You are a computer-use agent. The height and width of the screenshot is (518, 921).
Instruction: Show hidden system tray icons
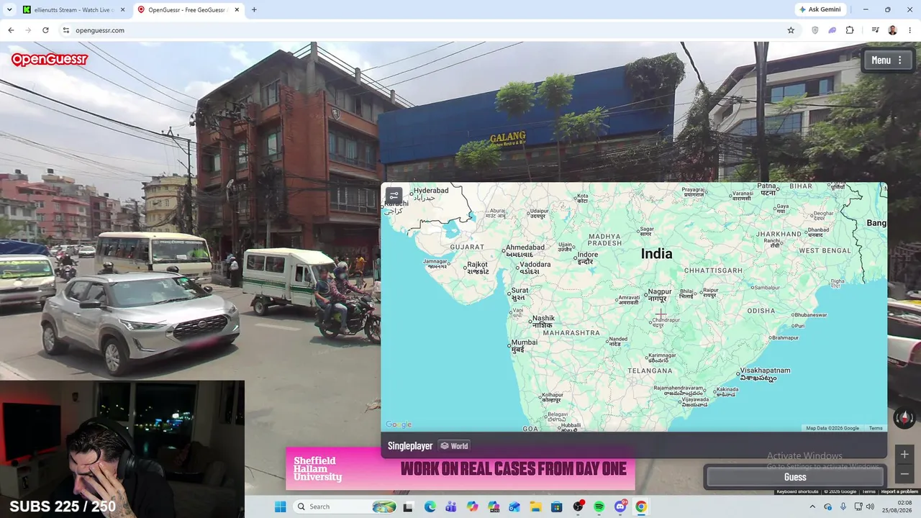point(812,506)
